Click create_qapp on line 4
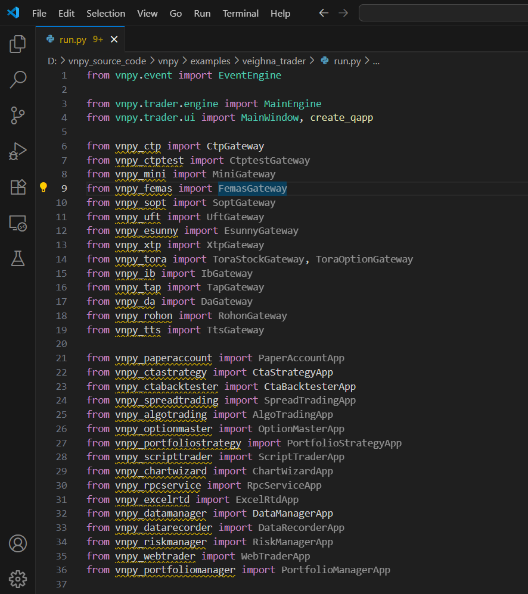This screenshot has height=594, width=528. point(341,118)
